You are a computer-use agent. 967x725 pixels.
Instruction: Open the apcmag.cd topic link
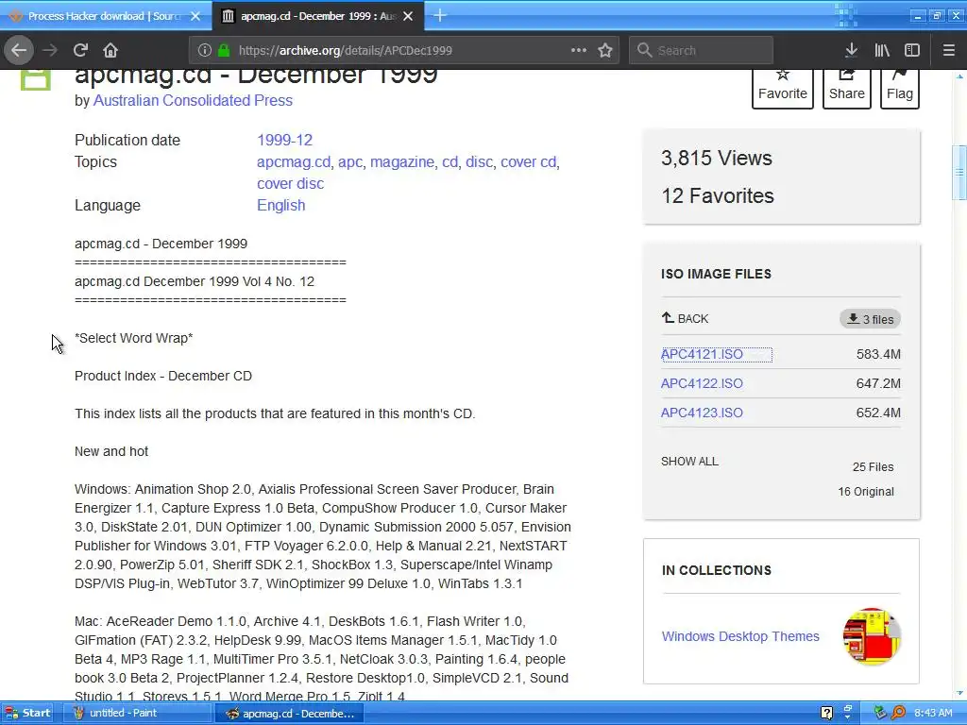tap(294, 162)
